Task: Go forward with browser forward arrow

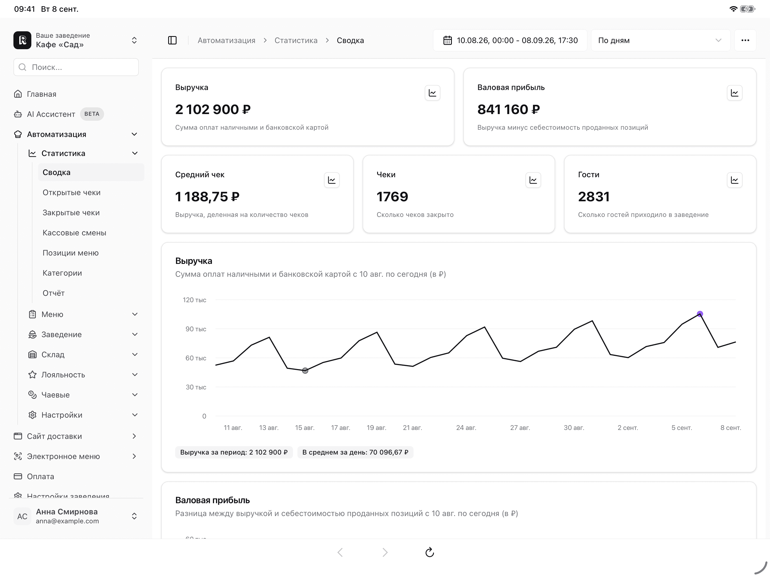Action: click(x=385, y=552)
